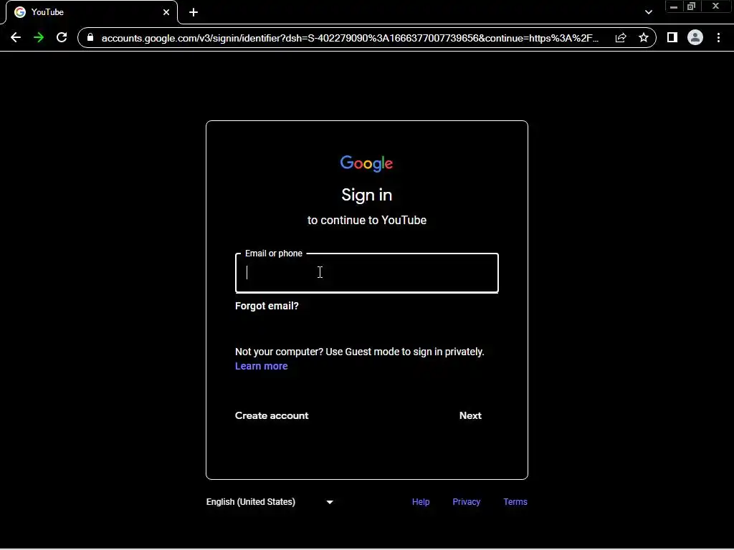Image resolution: width=734 pixels, height=550 pixels.
Task: Open the Chrome profile avatar menu
Action: tap(695, 37)
